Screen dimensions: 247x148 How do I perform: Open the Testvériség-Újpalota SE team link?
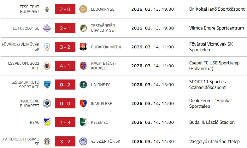point(104,28)
